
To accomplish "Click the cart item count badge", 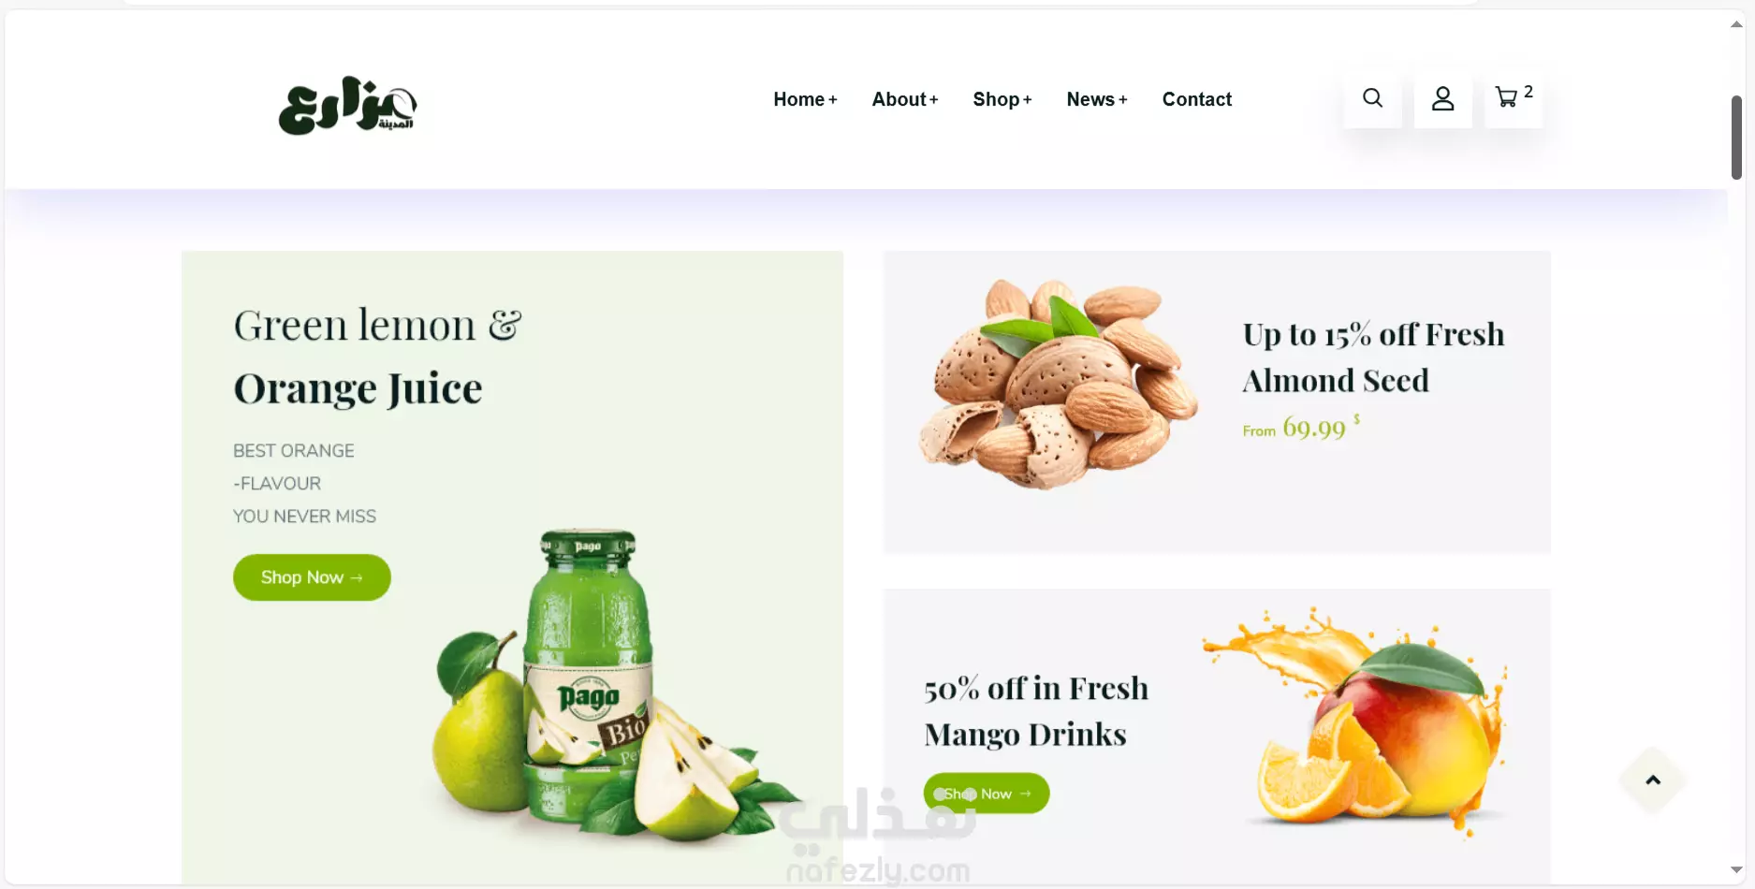I will (1528, 92).
